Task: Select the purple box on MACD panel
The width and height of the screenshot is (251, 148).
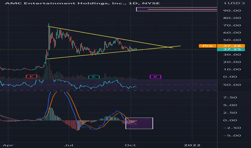Action: tap(139, 123)
